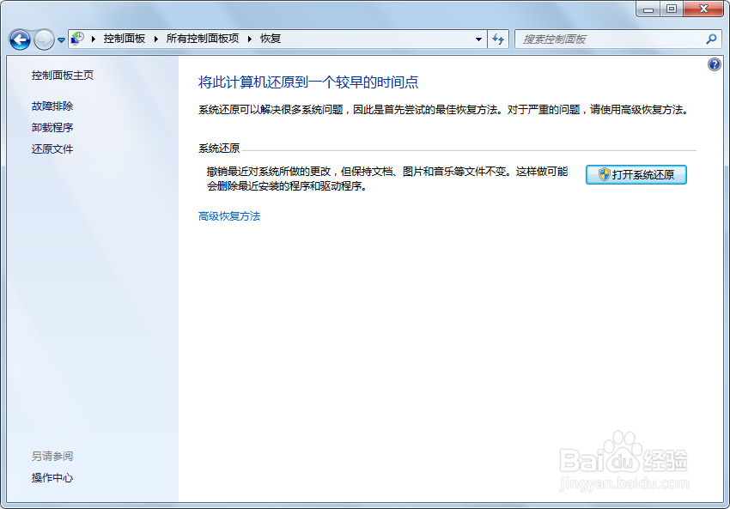
Task: Click inside the 搜索控制面板 search box
Action: (x=601, y=39)
